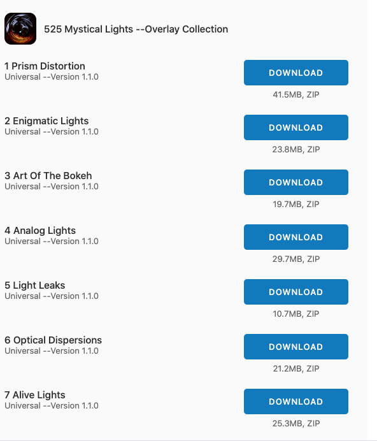
Task: Click the Mystical Lights collection app icon
Action: coord(20,29)
